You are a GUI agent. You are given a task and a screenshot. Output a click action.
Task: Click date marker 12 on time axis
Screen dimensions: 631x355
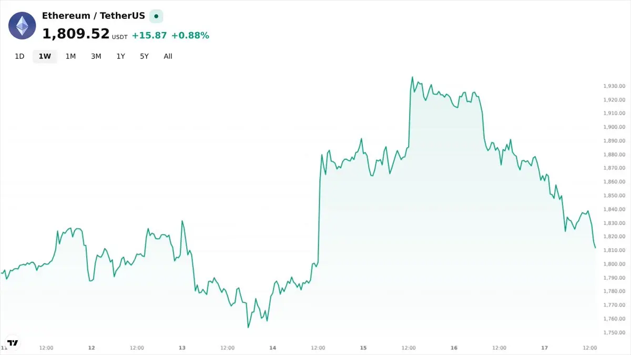point(91,348)
